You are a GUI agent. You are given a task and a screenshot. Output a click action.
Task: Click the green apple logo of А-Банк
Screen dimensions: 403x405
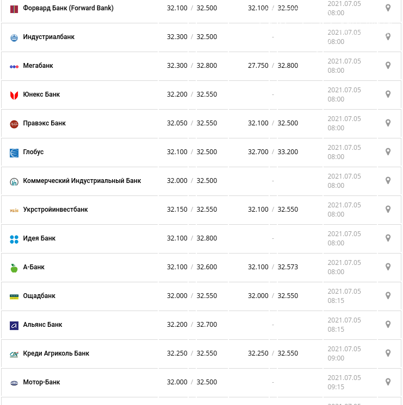click(x=14, y=268)
